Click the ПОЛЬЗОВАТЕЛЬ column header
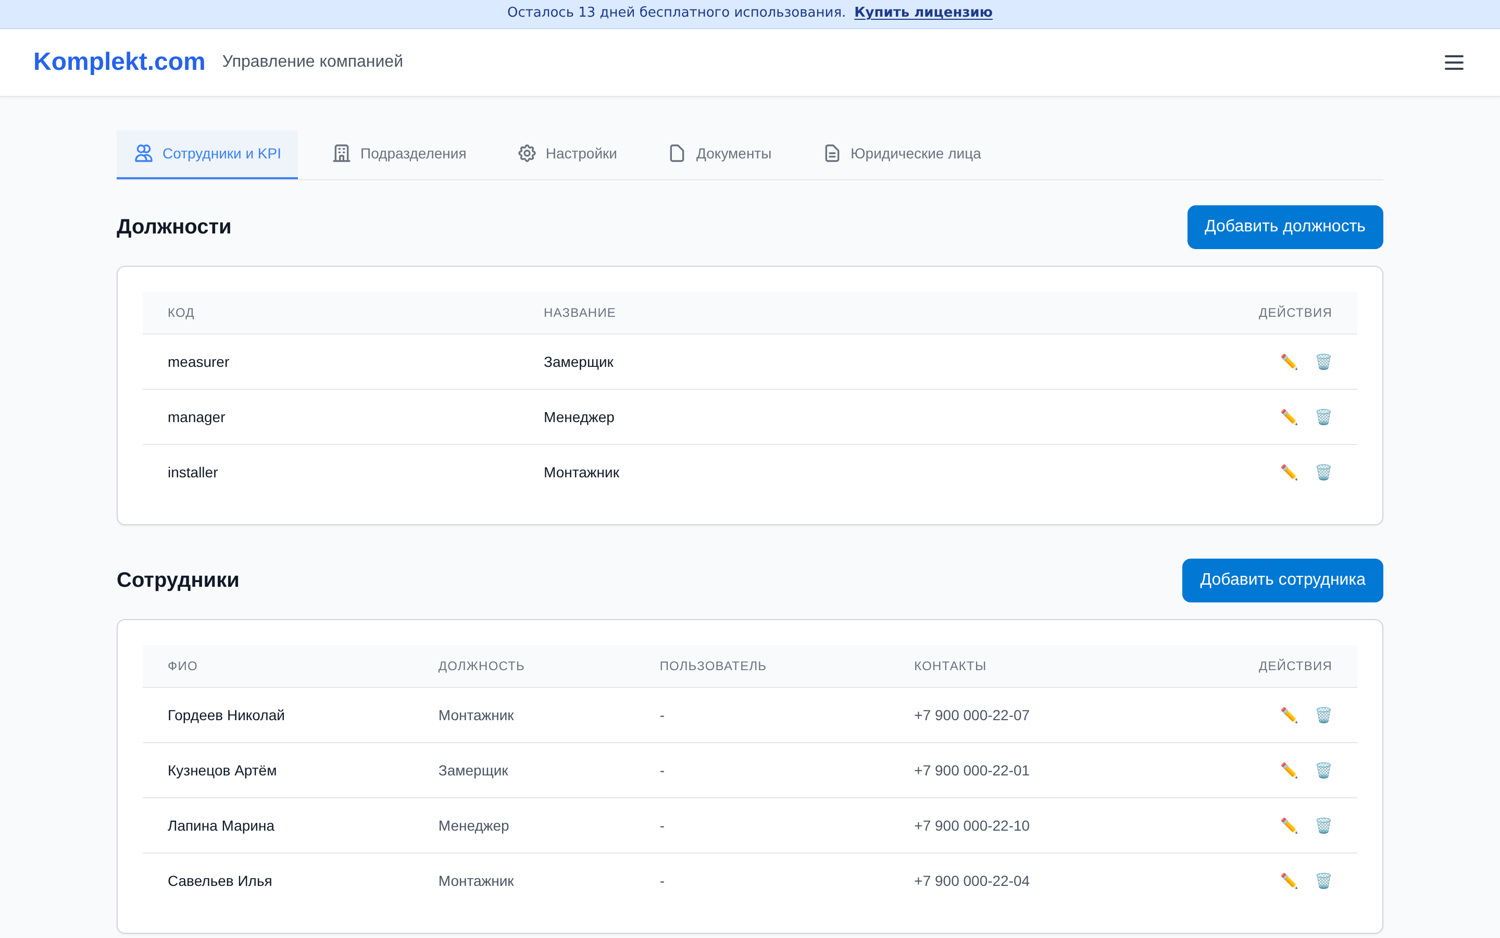Image resolution: width=1500 pixels, height=938 pixels. [713, 665]
